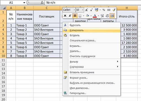Image resolution: width=141 pixels, height=101 pixels.
Task: Select row 15 header
Action: (3, 78)
